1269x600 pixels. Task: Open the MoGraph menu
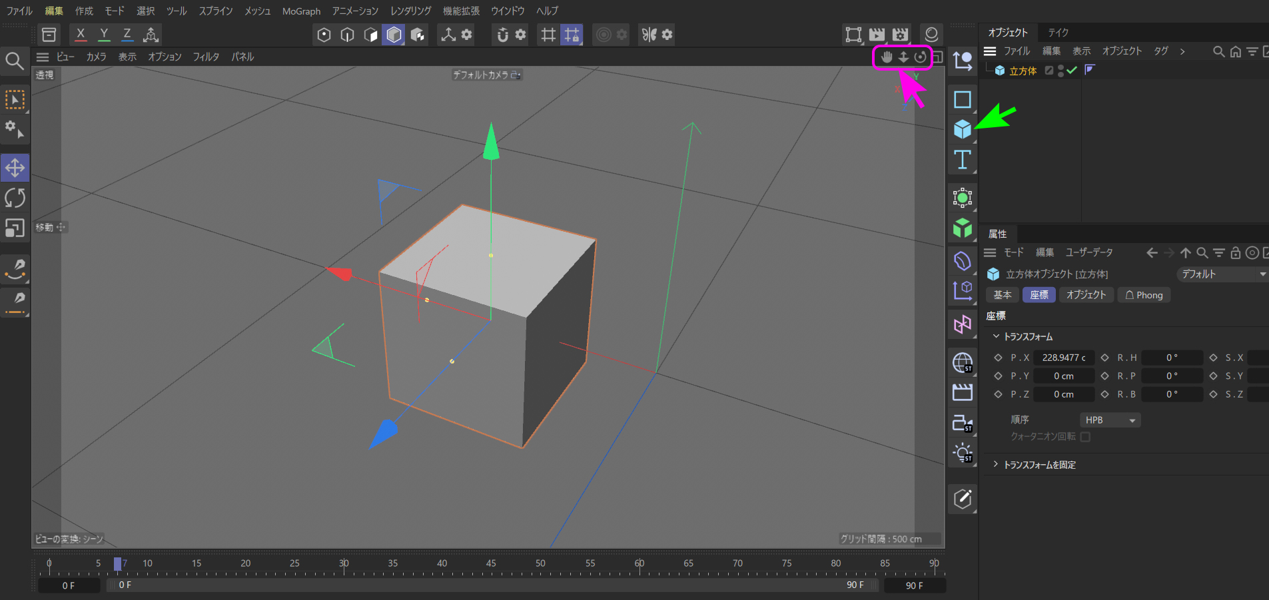[301, 11]
